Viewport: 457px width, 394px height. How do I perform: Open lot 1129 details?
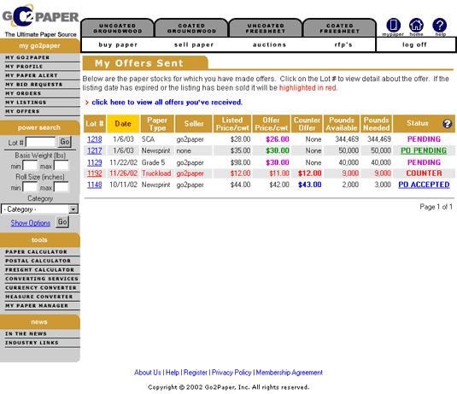(x=95, y=162)
